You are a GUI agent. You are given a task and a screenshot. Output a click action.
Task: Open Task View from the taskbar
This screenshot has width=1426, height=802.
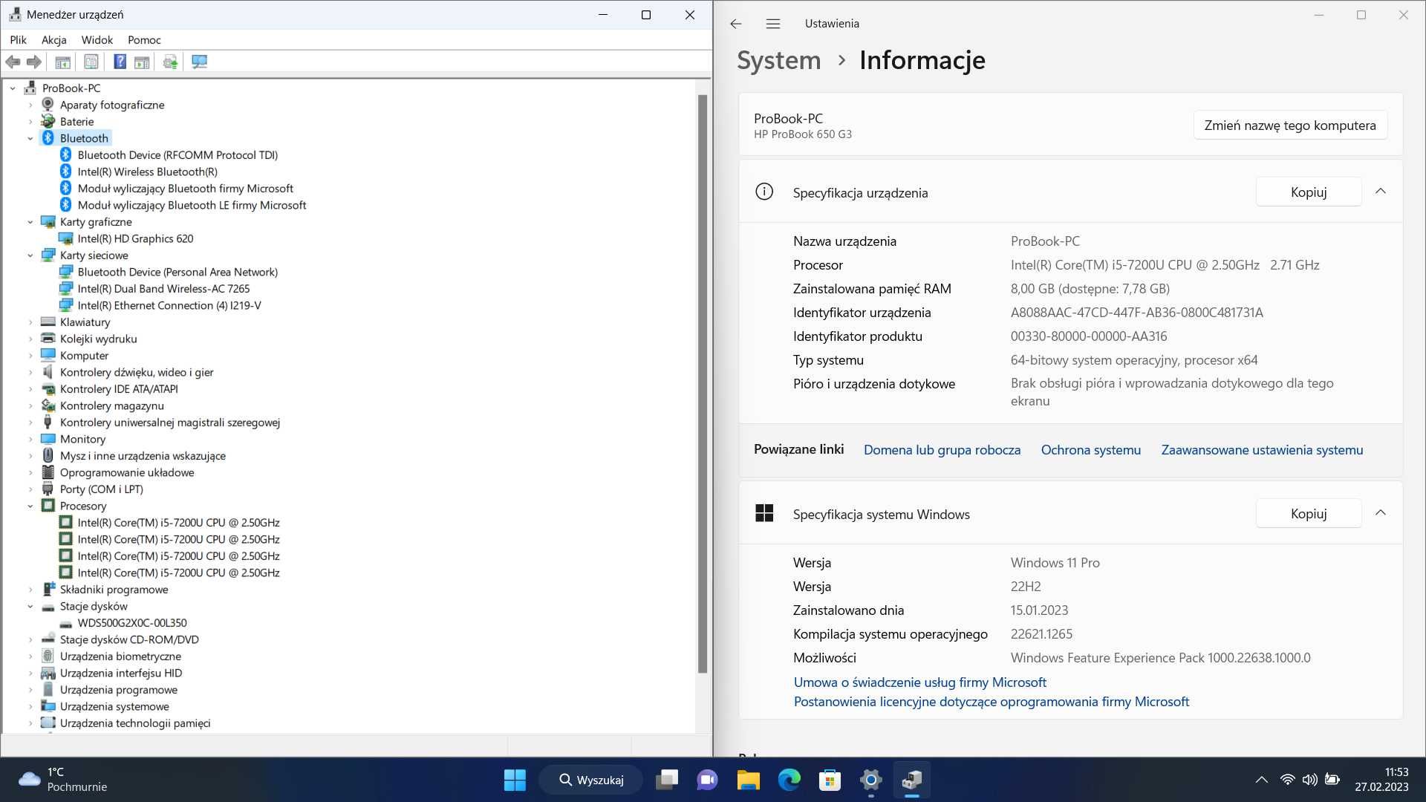[667, 780]
